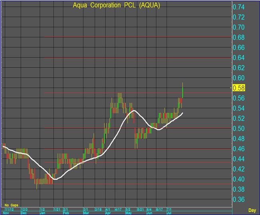
Task: Click the 5/2 date label
Action: point(128,209)
